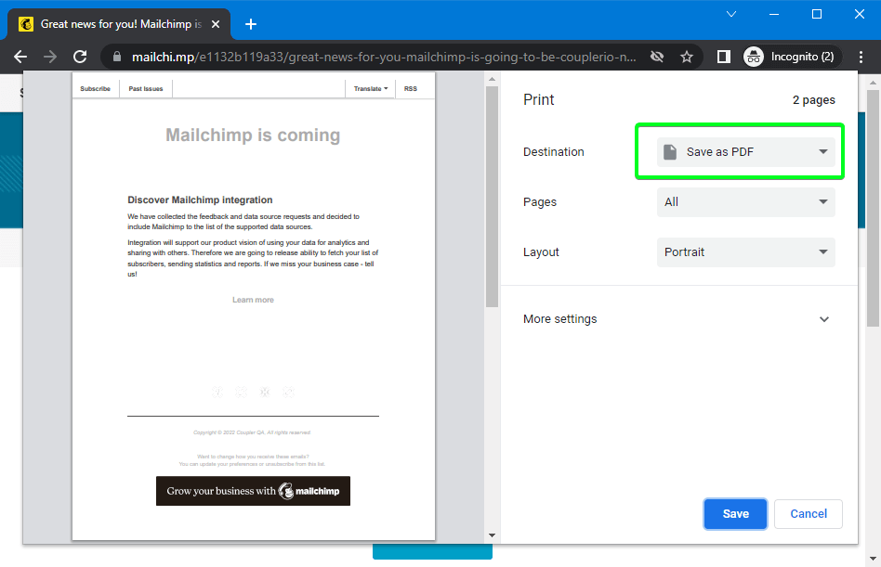881x567 pixels.
Task: Click the print preview scrollbar thumb
Action: (x=493, y=197)
